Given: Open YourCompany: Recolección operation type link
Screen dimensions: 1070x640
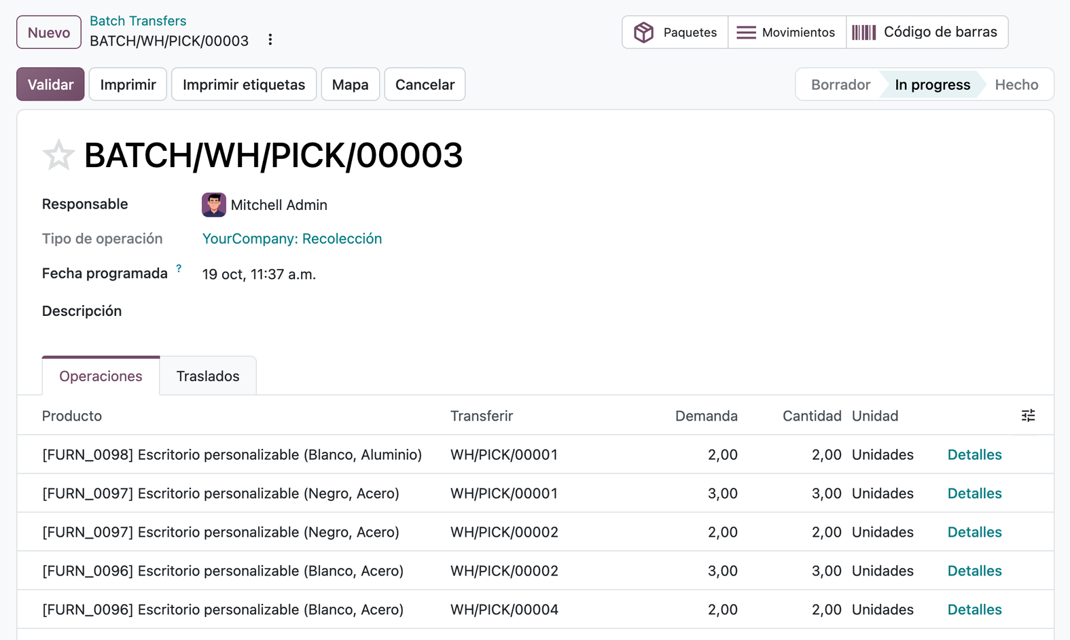Looking at the screenshot, I should (x=292, y=238).
